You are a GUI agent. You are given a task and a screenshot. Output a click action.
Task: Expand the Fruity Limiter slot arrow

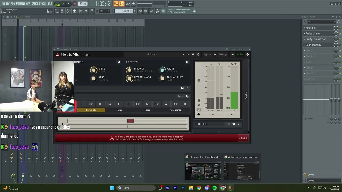pos(304,34)
